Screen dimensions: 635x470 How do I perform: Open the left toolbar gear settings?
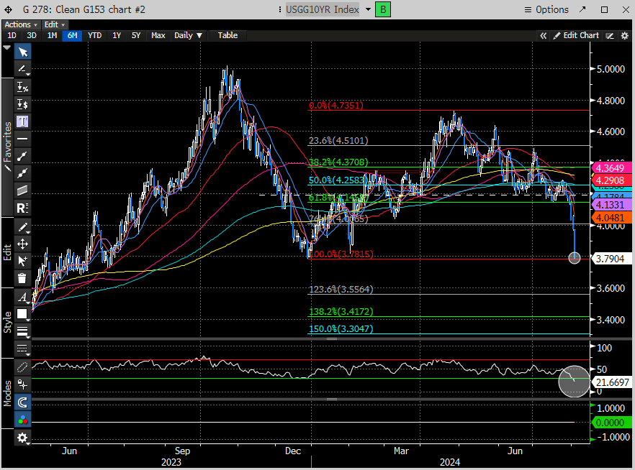pos(23,437)
